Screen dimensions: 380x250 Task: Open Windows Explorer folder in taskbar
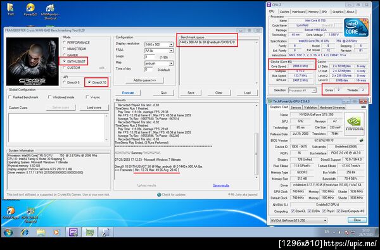pyautogui.click(x=41, y=232)
